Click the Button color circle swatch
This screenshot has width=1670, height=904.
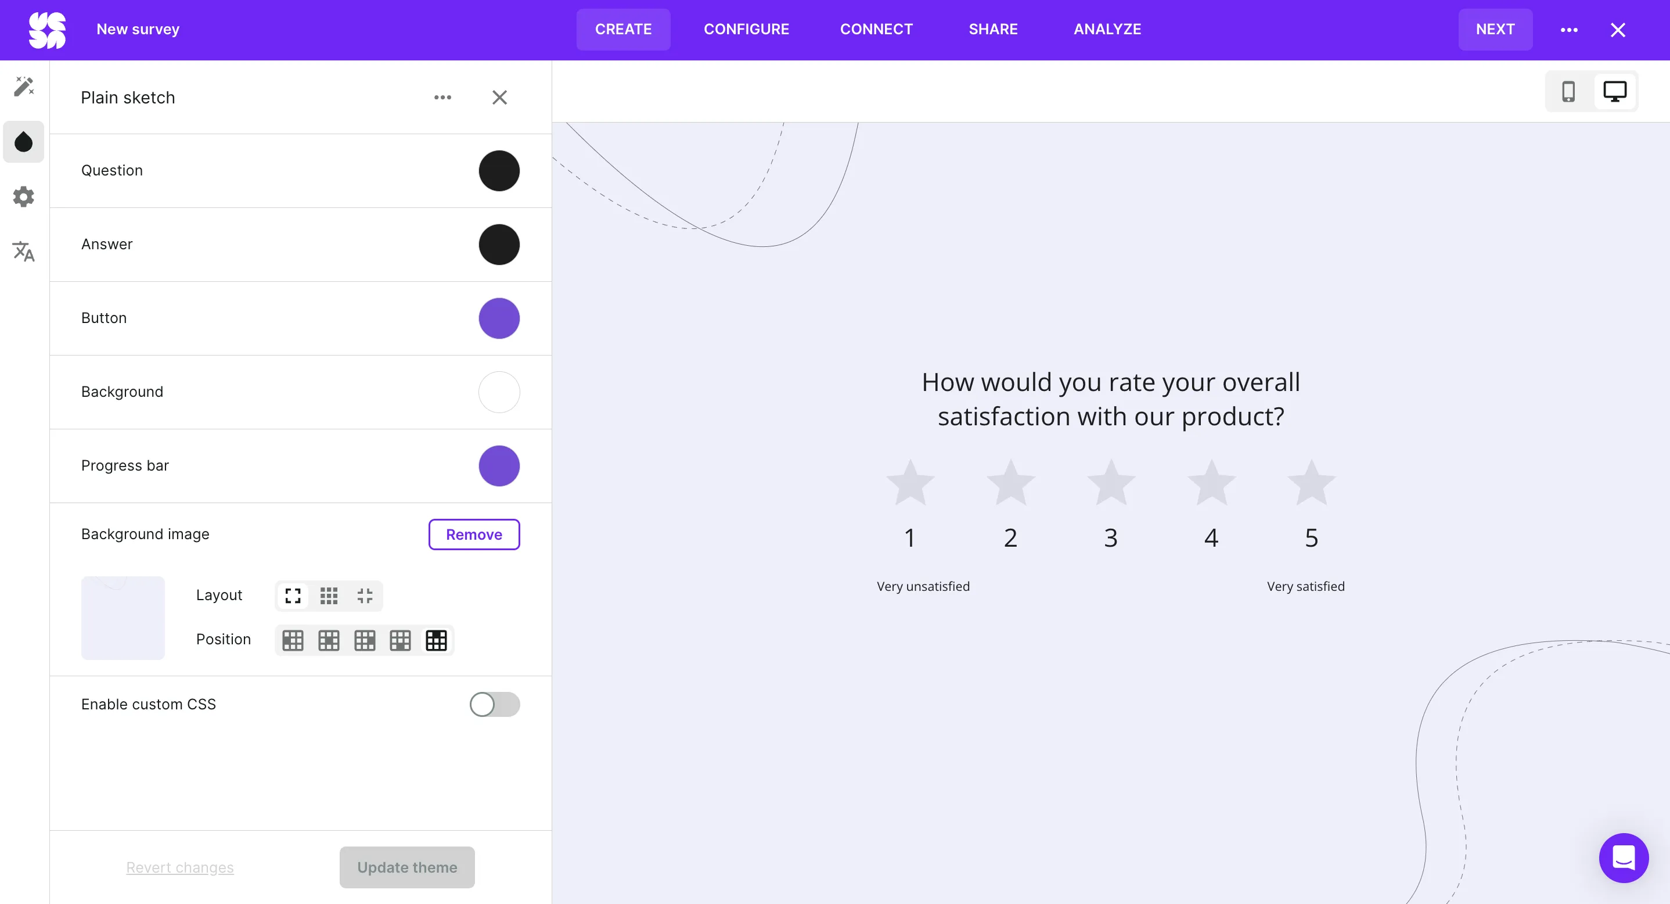[499, 317]
